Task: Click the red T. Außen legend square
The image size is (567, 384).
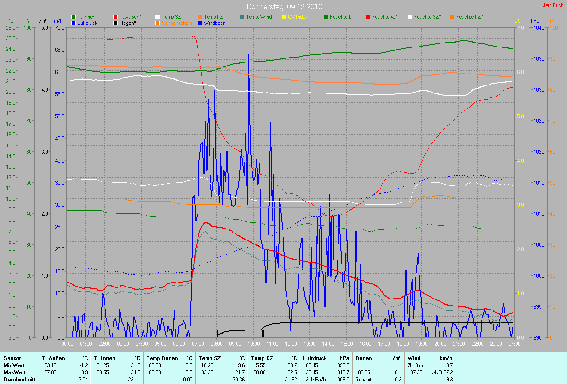Action: [116, 17]
